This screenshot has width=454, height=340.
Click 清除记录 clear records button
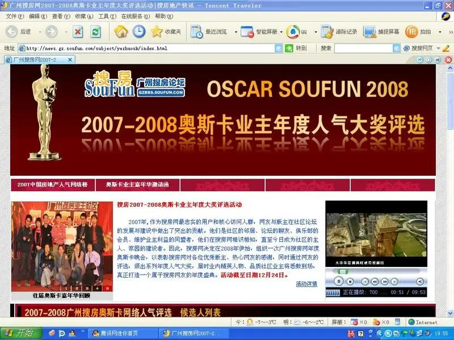click(x=339, y=32)
